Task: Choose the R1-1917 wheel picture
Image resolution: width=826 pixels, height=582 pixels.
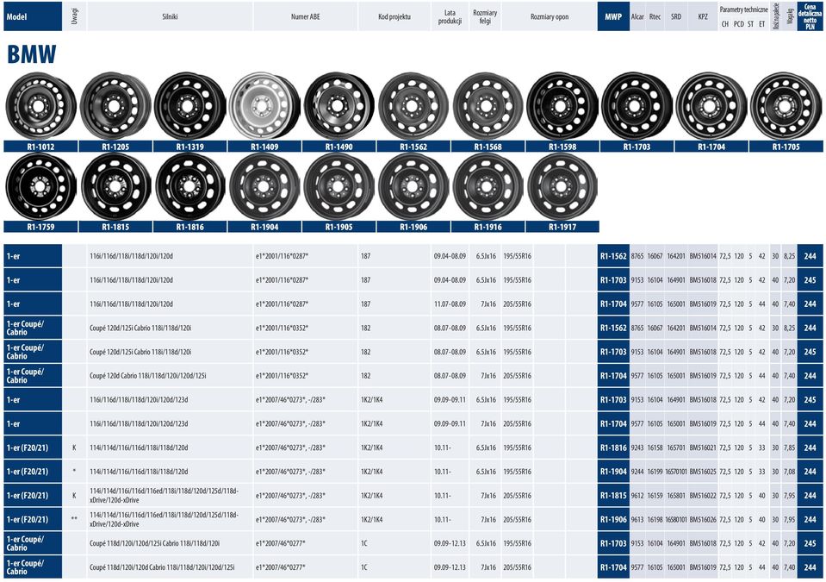Action: (x=562, y=186)
